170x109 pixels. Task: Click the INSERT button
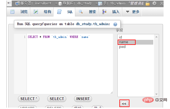[x=83, y=99]
